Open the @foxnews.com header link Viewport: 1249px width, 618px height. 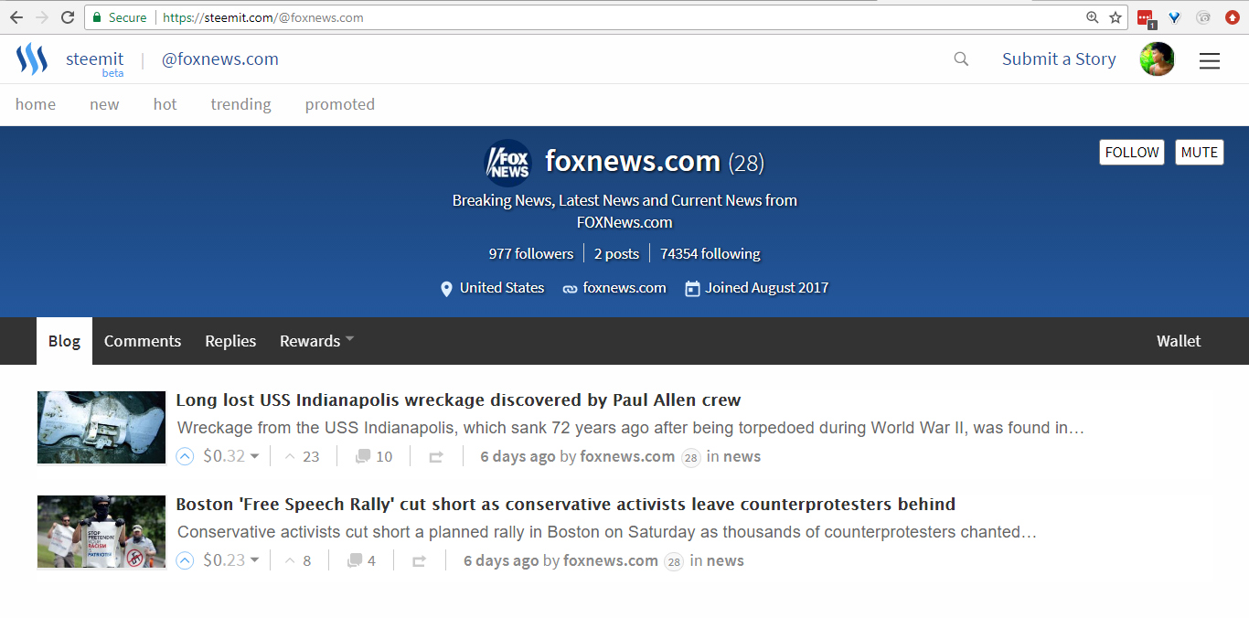220,59
